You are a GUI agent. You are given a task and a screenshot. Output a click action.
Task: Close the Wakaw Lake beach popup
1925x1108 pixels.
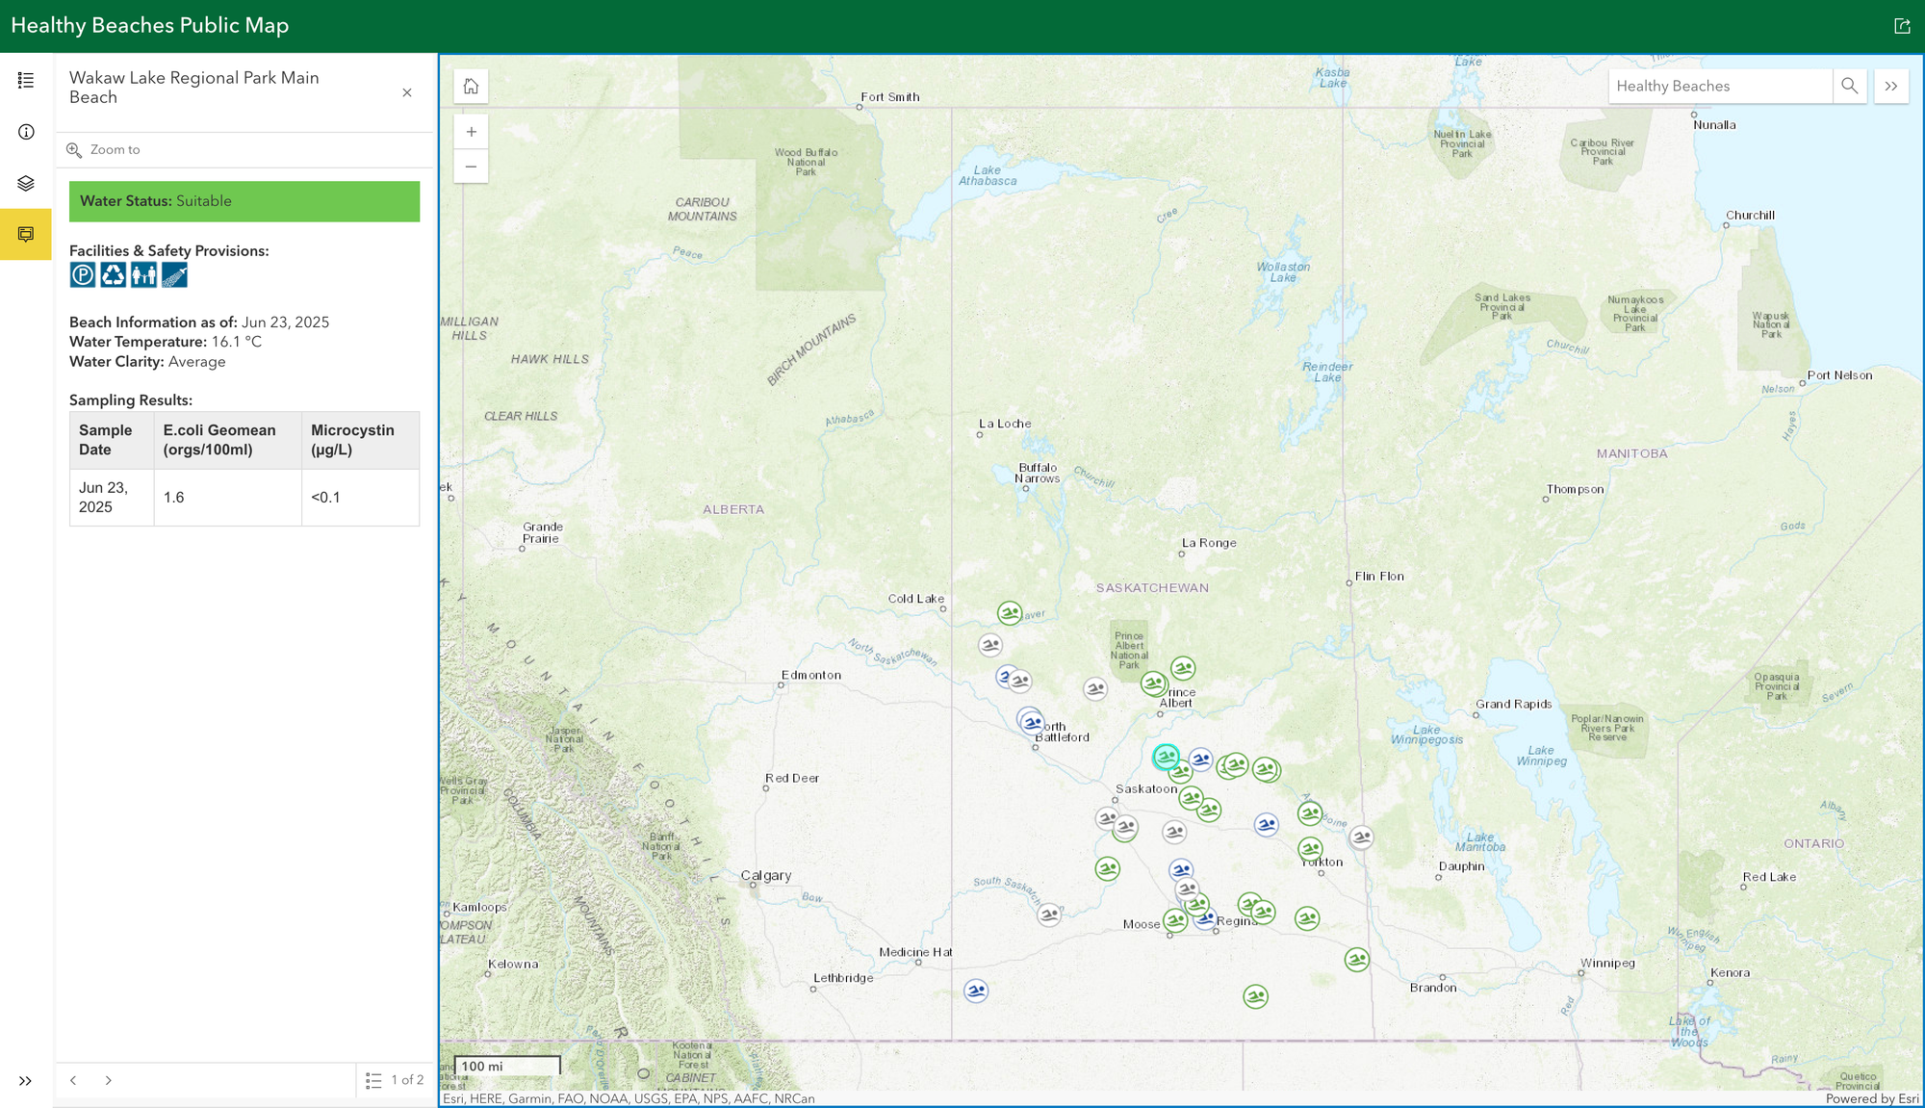click(x=407, y=92)
